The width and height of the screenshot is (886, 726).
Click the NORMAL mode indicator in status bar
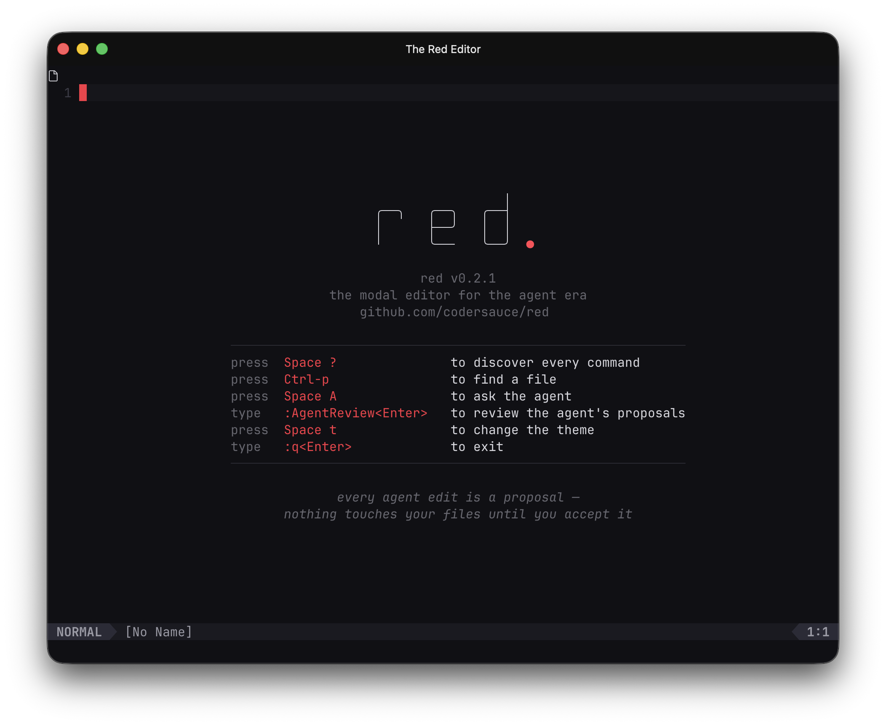(79, 632)
